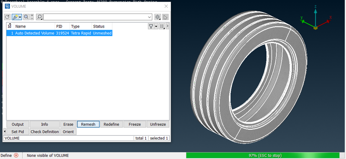Image resolution: width=346 pixels, height=159 pixels.
Task: Click the Remesh button
Action: pos(88,124)
